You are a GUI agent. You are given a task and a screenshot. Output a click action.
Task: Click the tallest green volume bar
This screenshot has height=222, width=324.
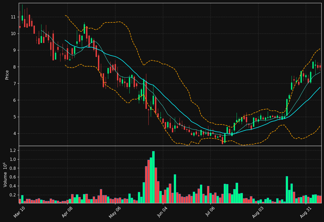(153, 177)
